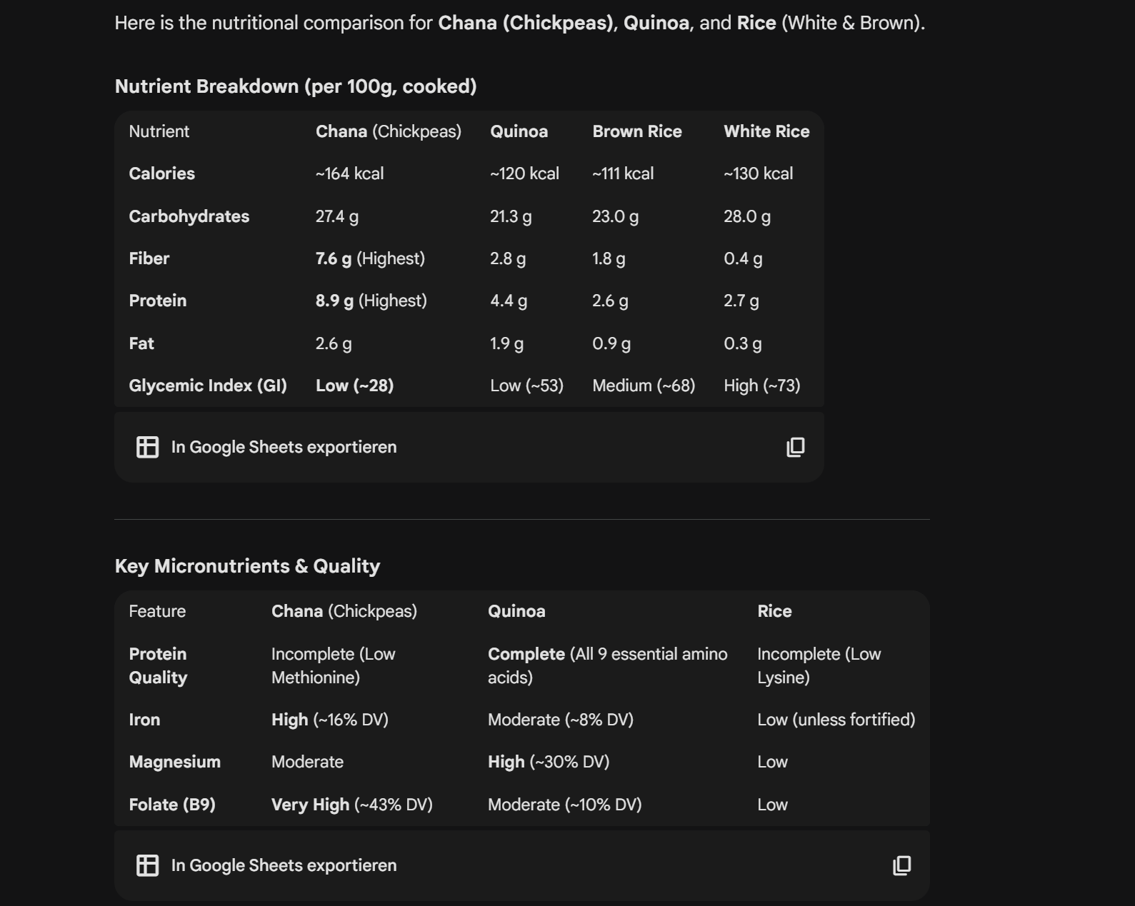The image size is (1135, 906).
Task: Select the 'Brown Rice' column header
Action: (x=636, y=131)
